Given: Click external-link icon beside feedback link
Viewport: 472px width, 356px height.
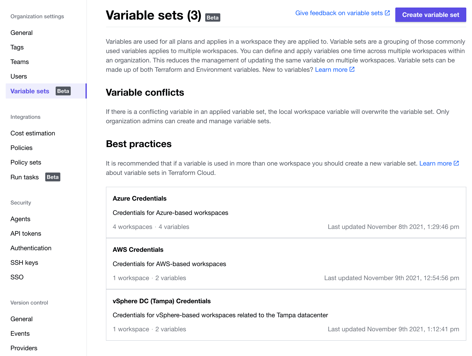Looking at the screenshot, I should [387, 13].
